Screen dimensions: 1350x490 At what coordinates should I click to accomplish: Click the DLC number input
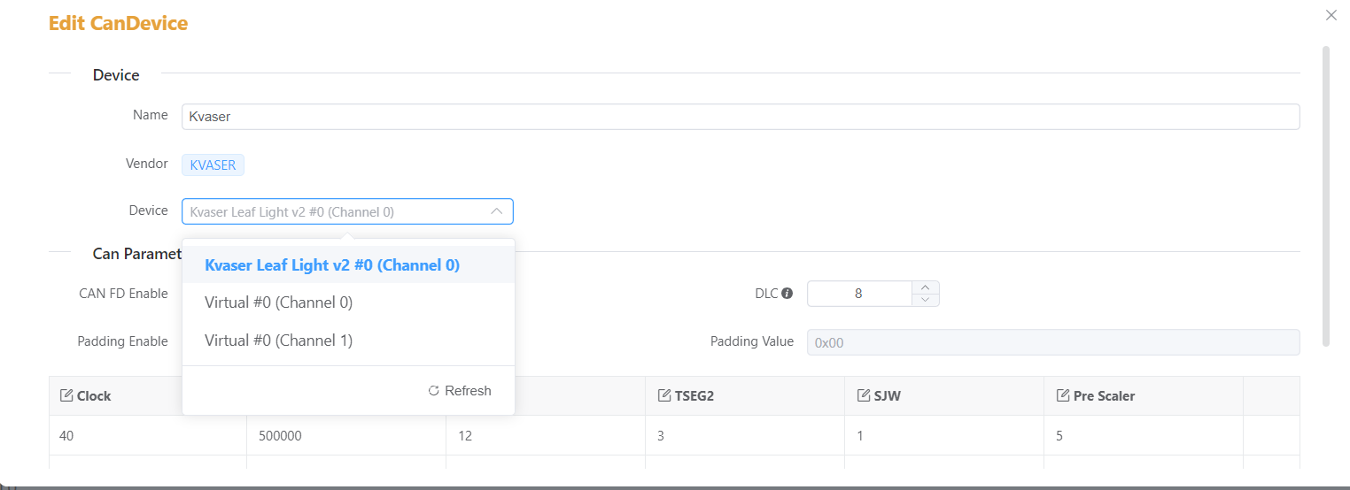[x=858, y=294]
